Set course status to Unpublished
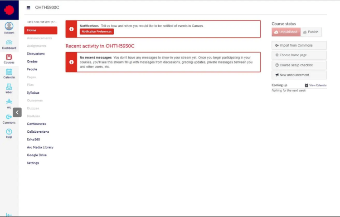Viewport: 340px width, 217px height. pyautogui.click(x=286, y=32)
